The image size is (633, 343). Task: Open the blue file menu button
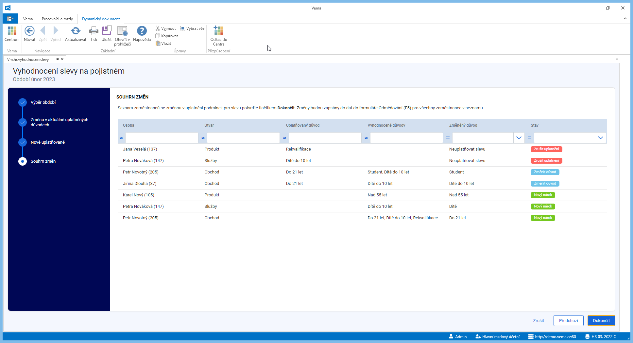[10, 19]
